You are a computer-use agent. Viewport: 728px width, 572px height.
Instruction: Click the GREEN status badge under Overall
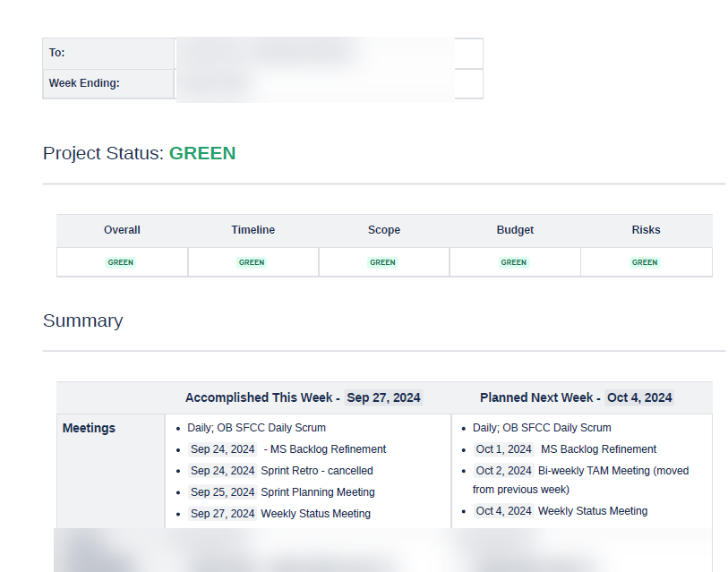[x=121, y=262]
